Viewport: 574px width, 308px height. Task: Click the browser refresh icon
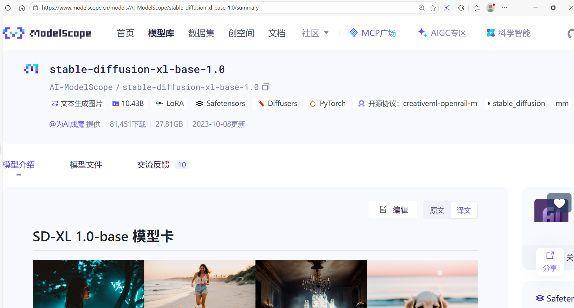pyautogui.click(x=8, y=8)
